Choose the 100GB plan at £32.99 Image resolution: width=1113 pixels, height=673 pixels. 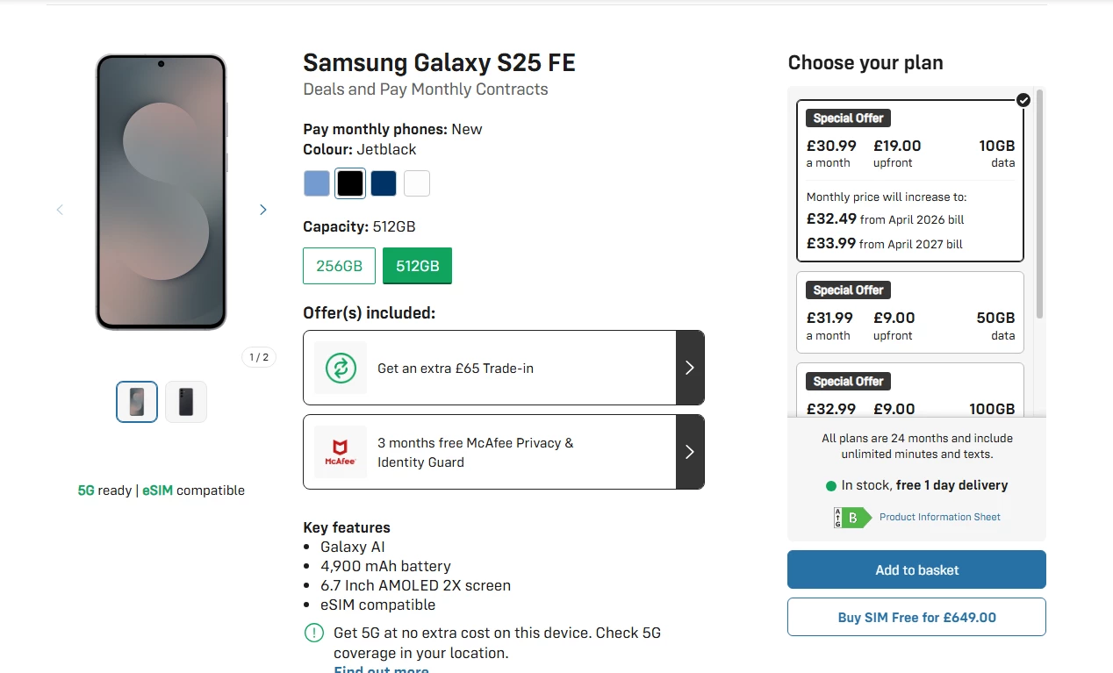pos(909,393)
